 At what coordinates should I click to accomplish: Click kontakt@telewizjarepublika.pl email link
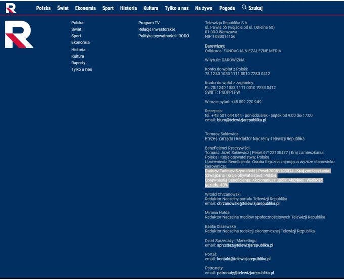[243, 259]
